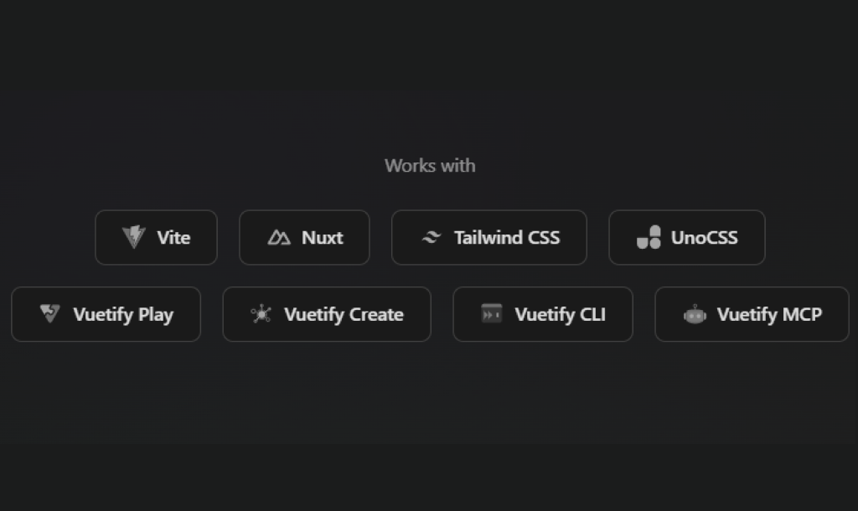Click the UnoCSS shapes logo icon
This screenshot has height=511, width=858.
(x=649, y=237)
